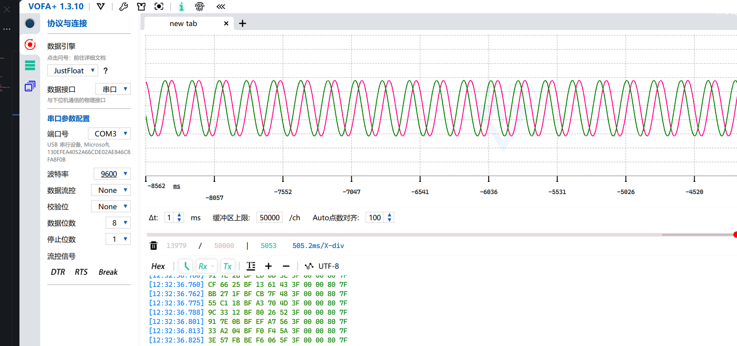The width and height of the screenshot is (737, 346).
Task: Toggle Rx data display
Action: 203,266
